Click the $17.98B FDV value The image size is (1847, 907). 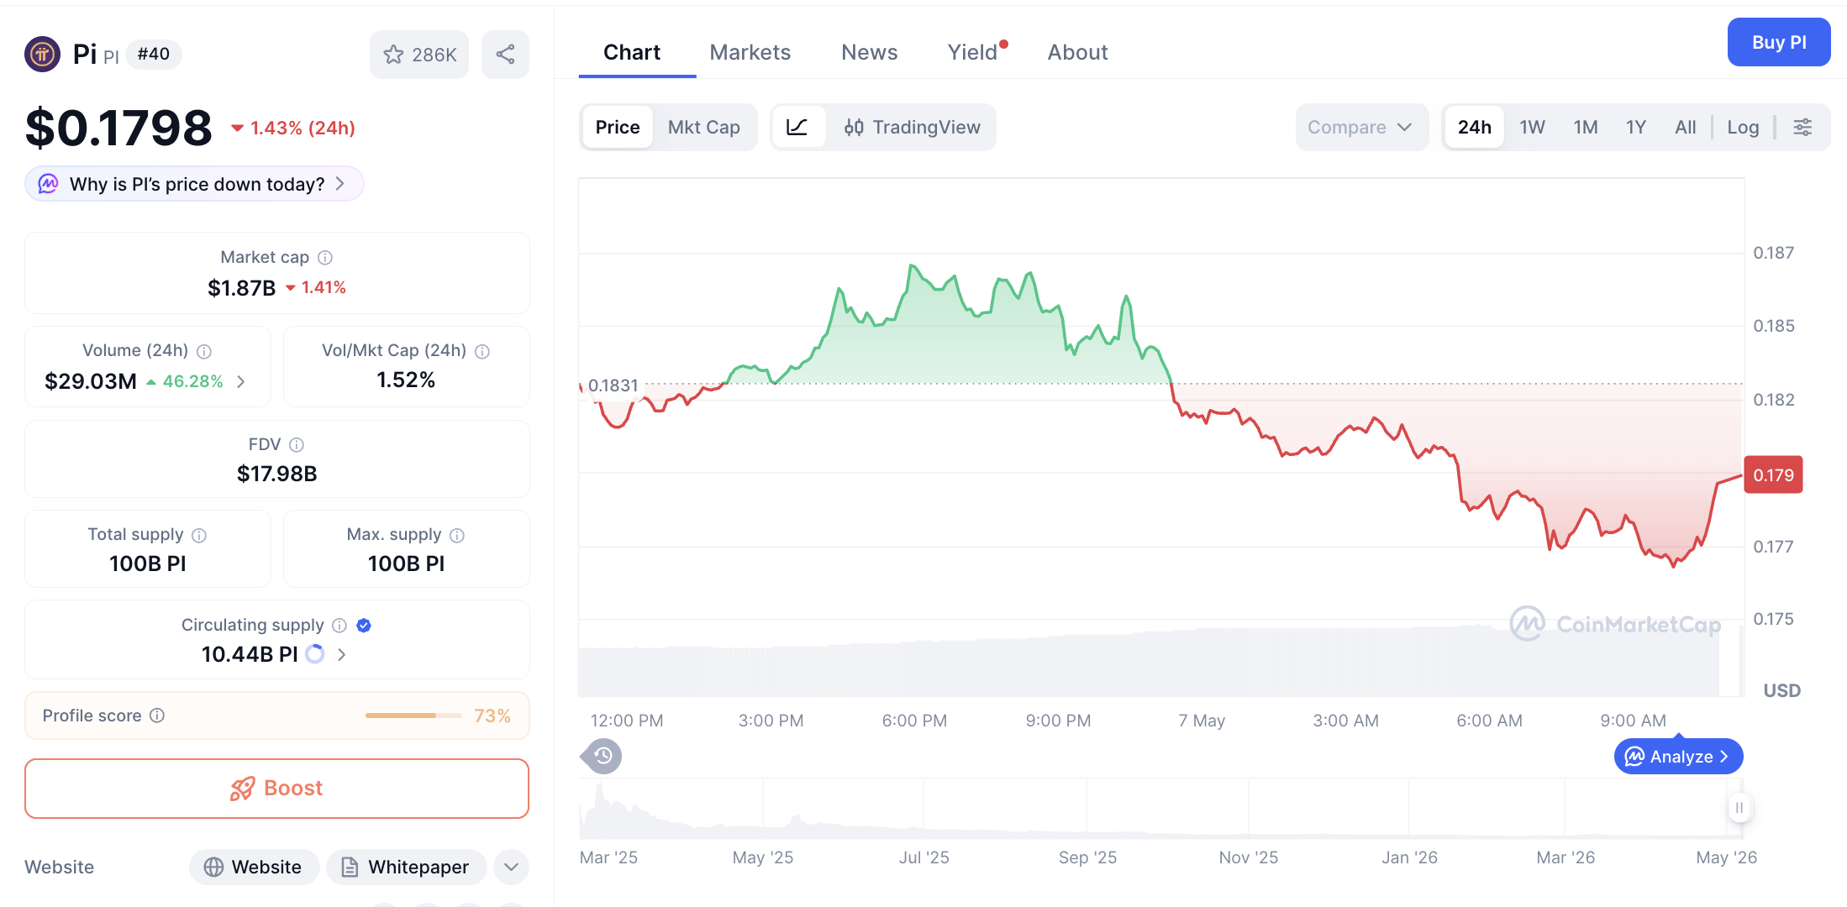276,474
